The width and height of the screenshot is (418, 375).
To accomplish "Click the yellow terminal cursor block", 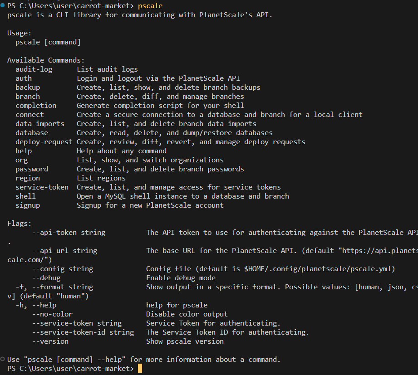I will coord(140,369).
